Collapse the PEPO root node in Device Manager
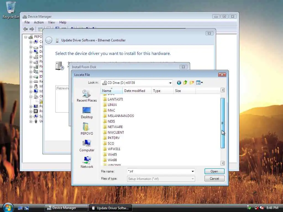This screenshot has height=212, width=283. click(x=26, y=37)
